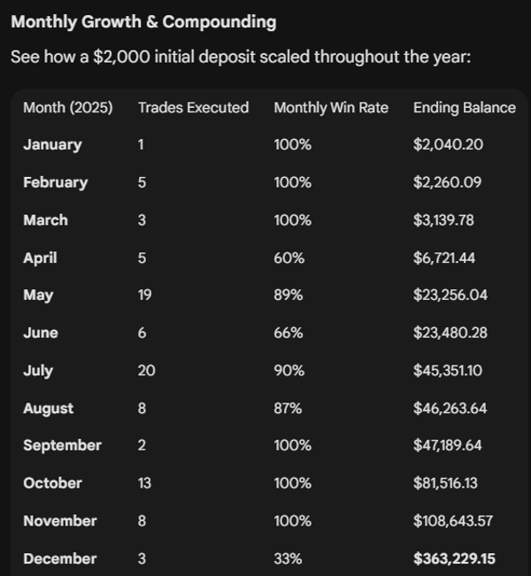Select the May row label

coord(40,295)
